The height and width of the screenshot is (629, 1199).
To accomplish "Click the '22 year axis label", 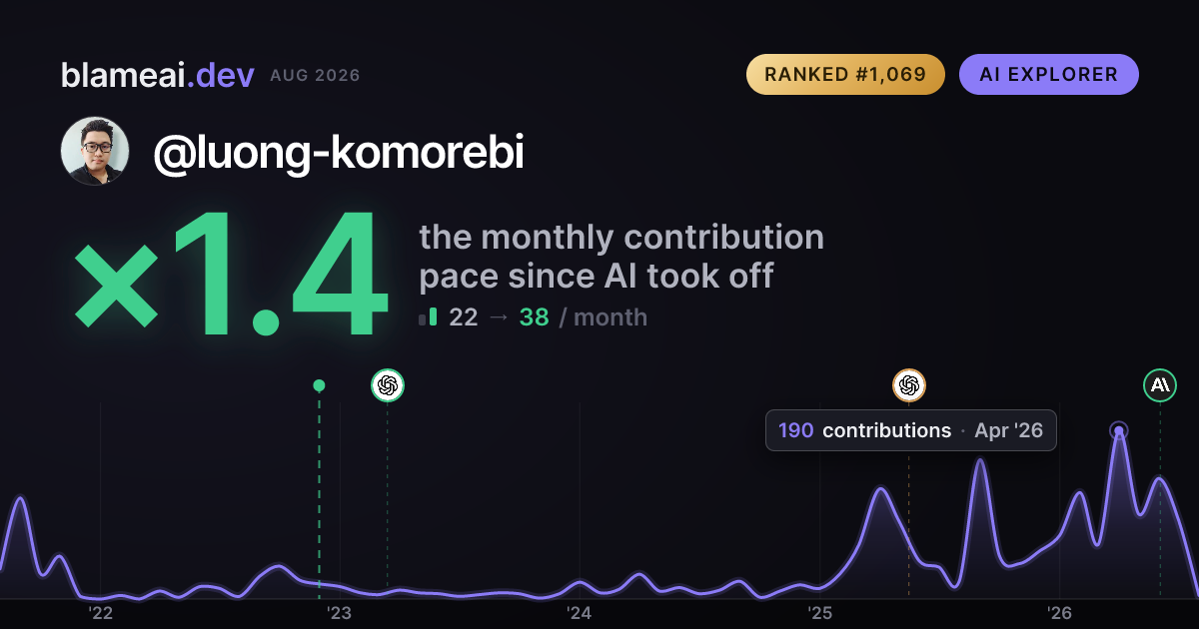I will (100, 612).
